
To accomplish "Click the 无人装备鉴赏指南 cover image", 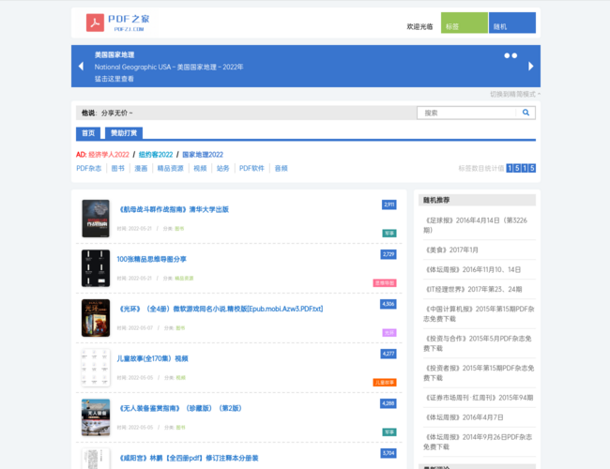I will click(x=96, y=417).
